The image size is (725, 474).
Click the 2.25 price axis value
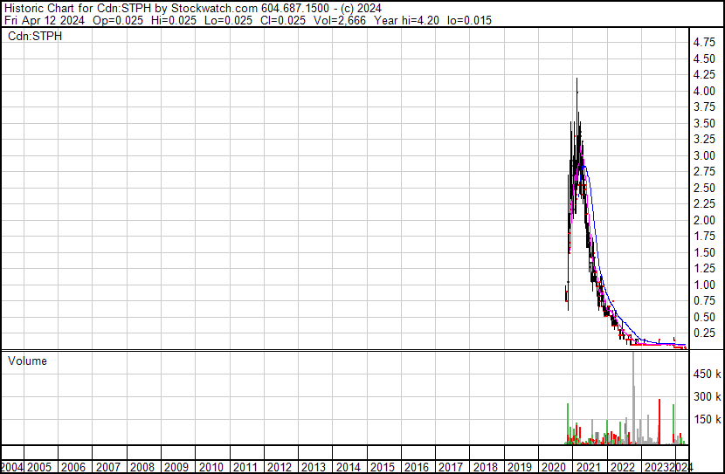(704, 203)
